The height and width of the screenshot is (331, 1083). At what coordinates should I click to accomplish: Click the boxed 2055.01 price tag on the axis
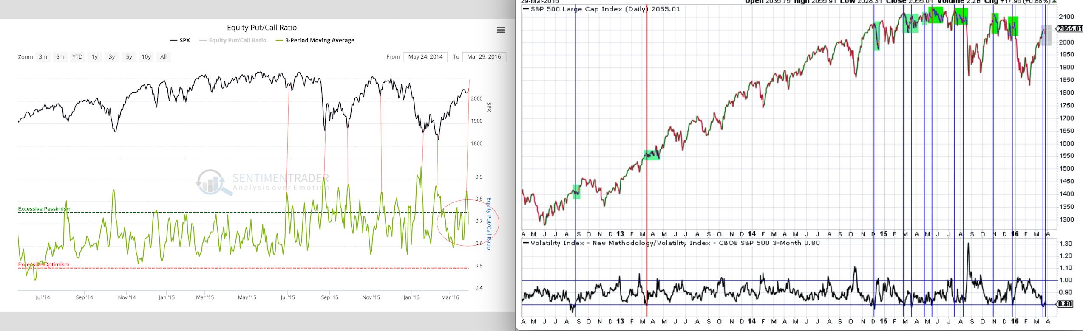(1070, 29)
